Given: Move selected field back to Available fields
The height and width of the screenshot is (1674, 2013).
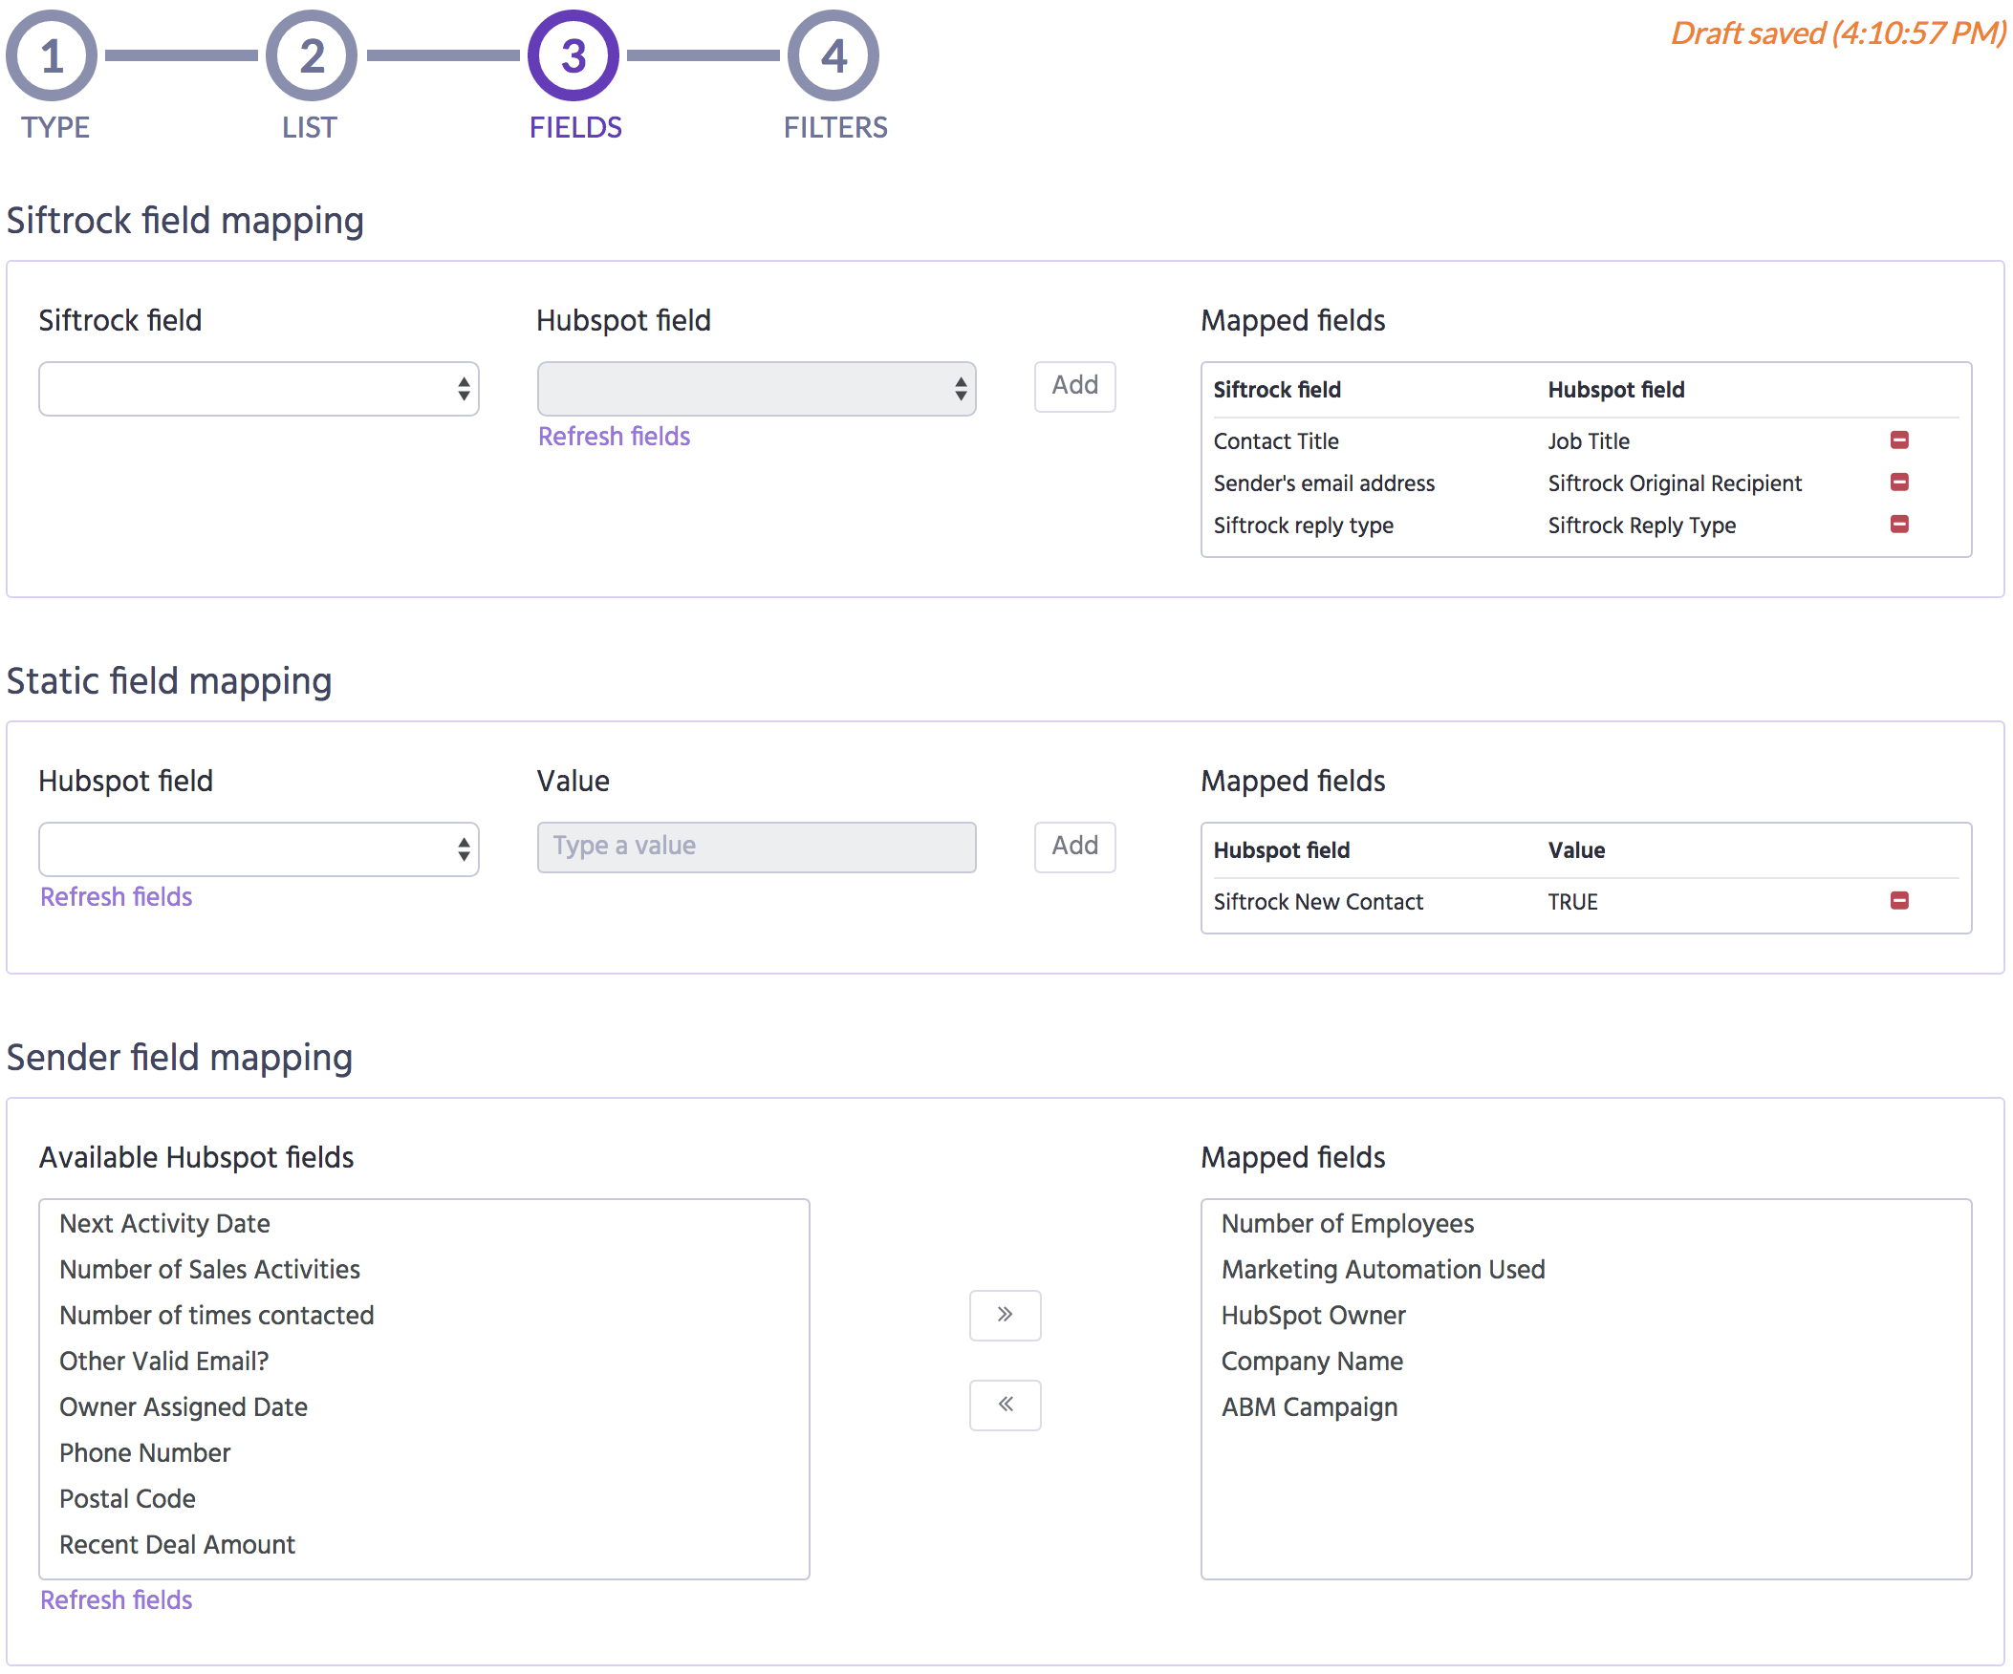Looking at the screenshot, I should click(1005, 1405).
